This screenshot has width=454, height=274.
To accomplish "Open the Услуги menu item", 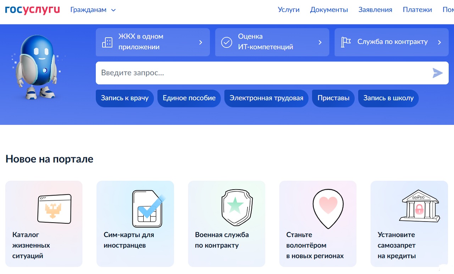I will coord(289,10).
